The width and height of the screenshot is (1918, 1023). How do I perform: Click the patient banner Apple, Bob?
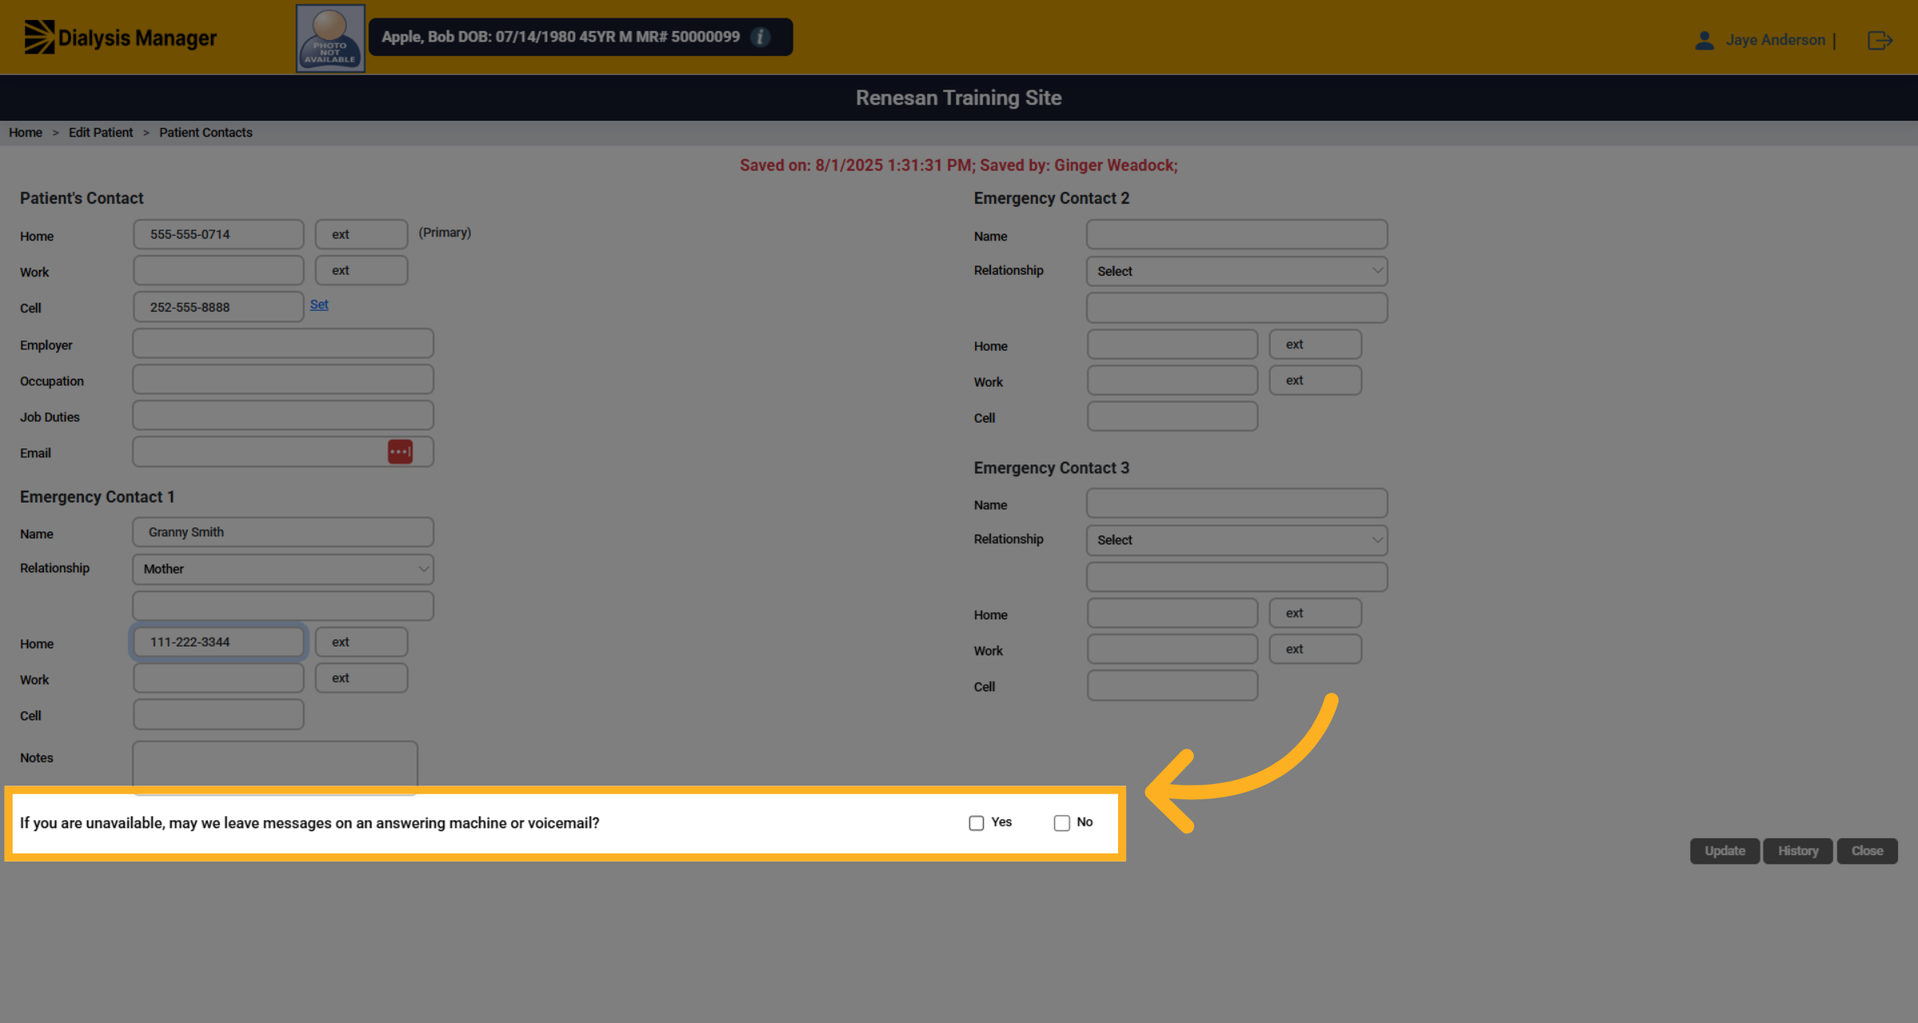point(580,37)
